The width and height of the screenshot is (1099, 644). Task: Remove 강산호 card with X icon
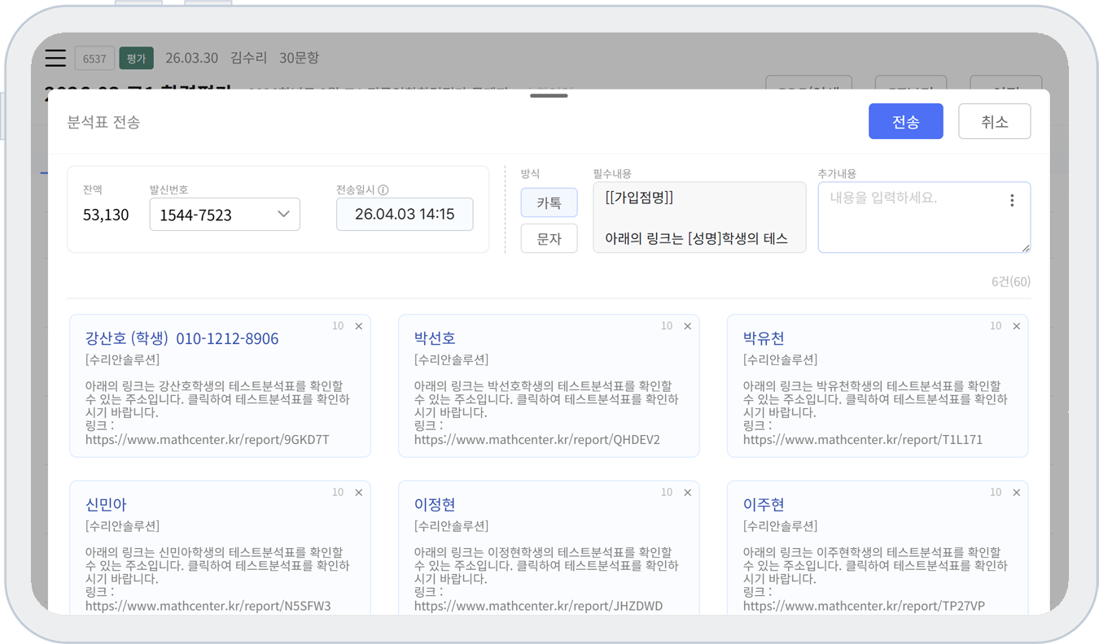pyautogui.click(x=359, y=326)
